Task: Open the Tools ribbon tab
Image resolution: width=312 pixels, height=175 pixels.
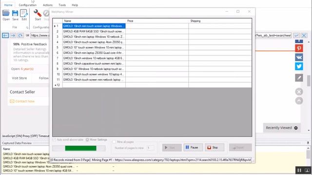Action: pyautogui.click(x=62, y=5)
